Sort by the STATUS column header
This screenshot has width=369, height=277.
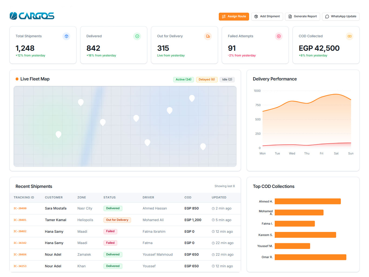coord(109,197)
